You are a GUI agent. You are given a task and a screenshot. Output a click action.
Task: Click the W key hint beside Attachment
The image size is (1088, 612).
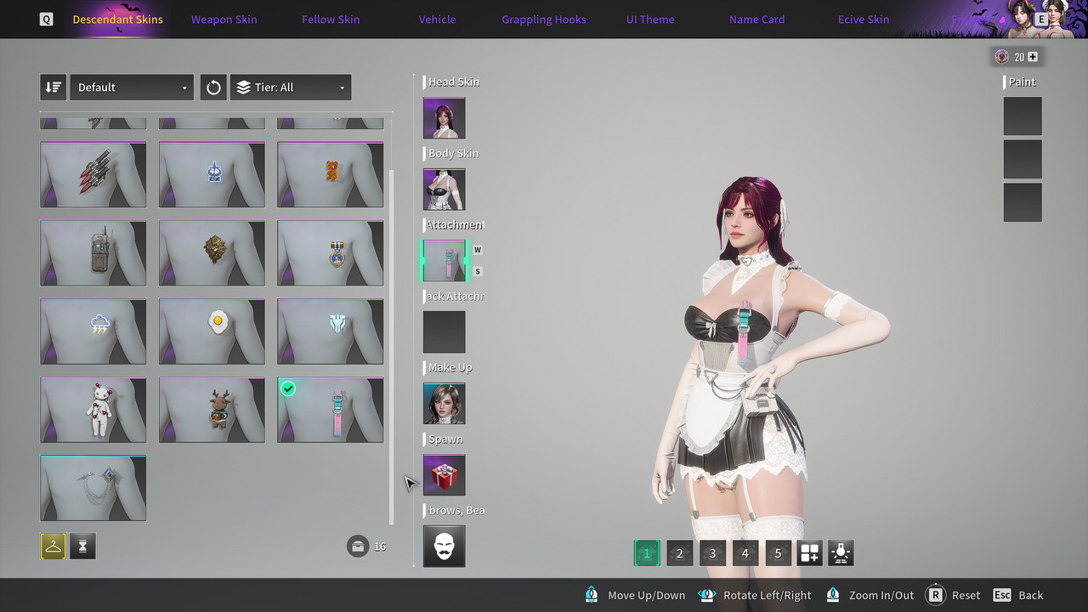[478, 250]
